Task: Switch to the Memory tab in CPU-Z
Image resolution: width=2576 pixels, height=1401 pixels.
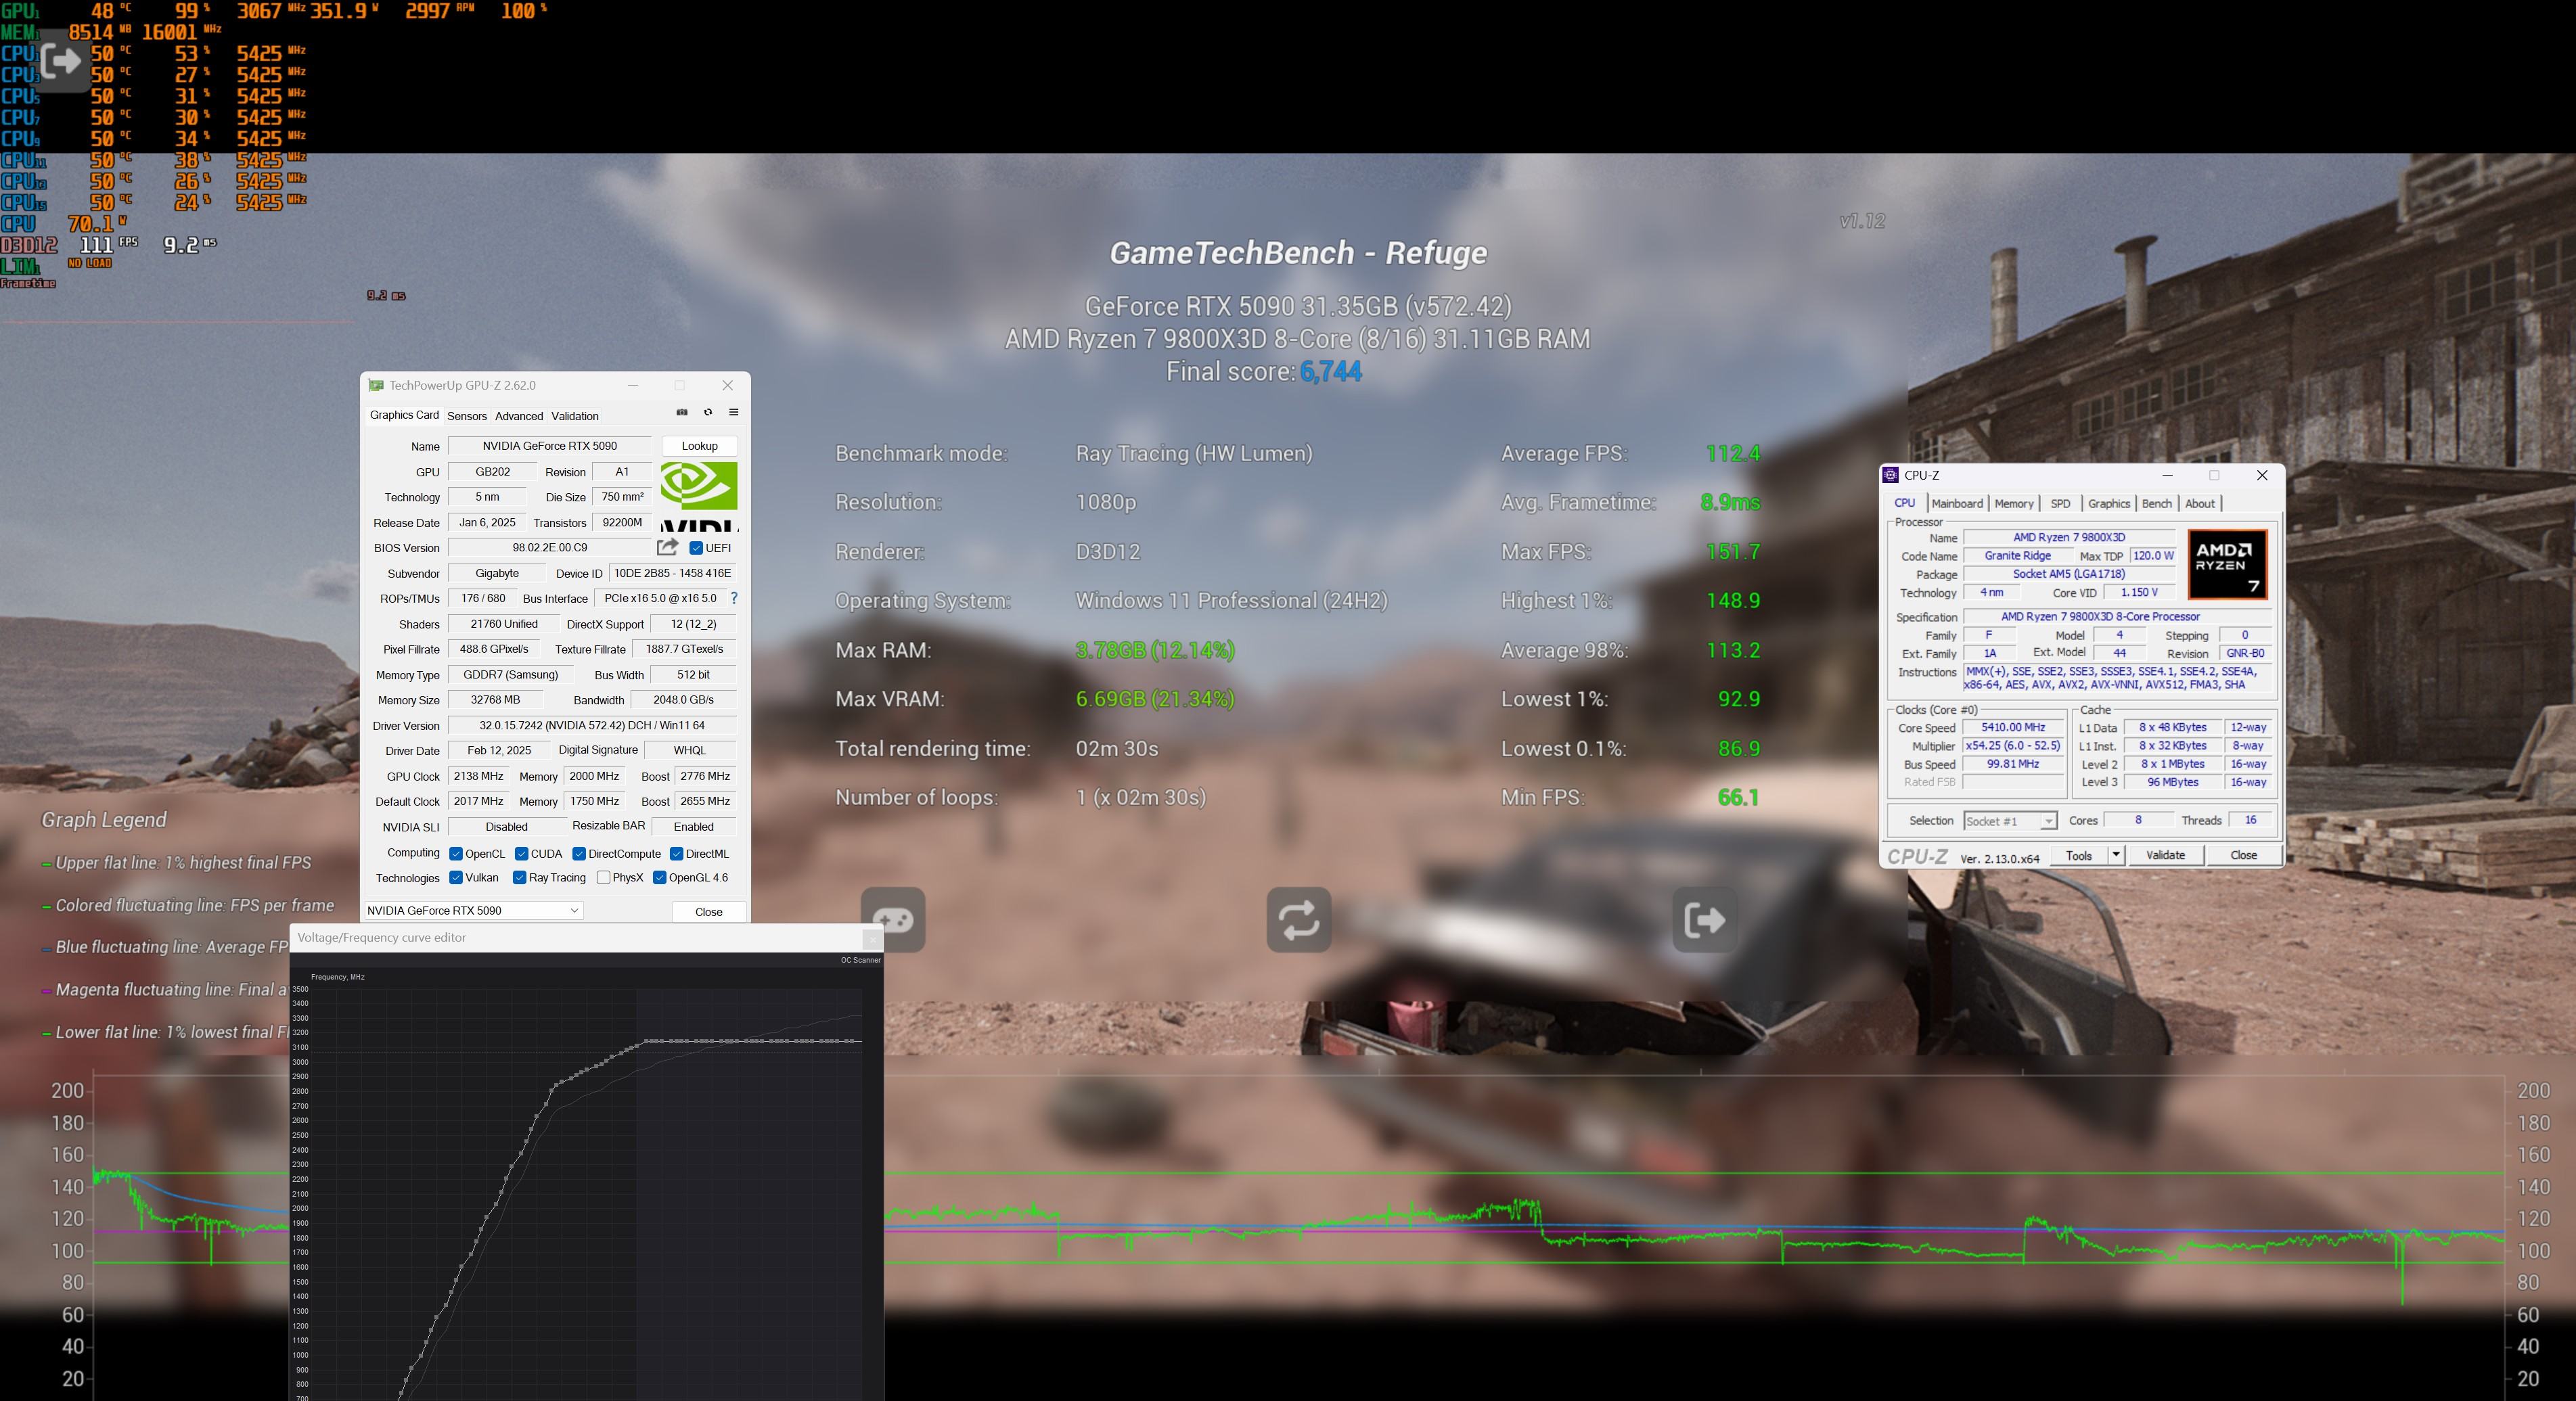Action: tap(2013, 503)
